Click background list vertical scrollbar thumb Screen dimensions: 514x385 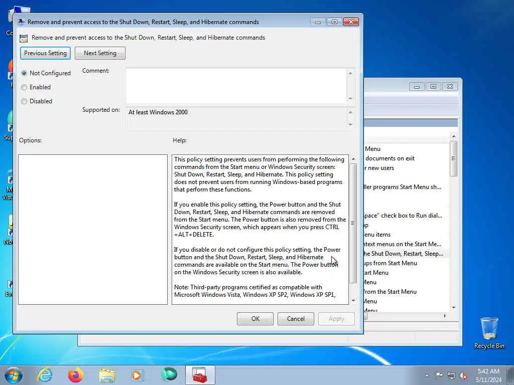(454, 158)
